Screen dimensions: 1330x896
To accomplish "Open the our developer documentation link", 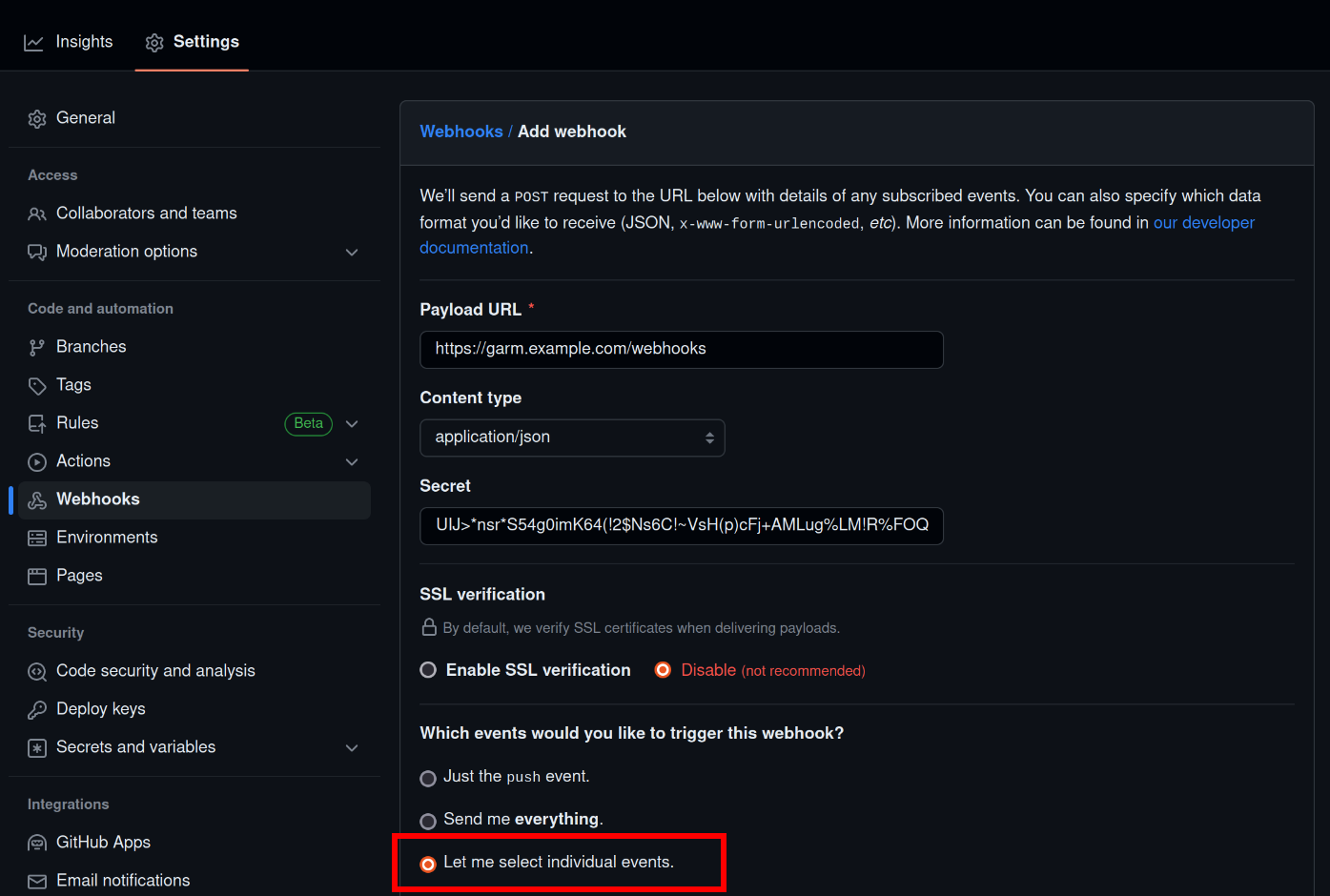I will point(1203,223).
